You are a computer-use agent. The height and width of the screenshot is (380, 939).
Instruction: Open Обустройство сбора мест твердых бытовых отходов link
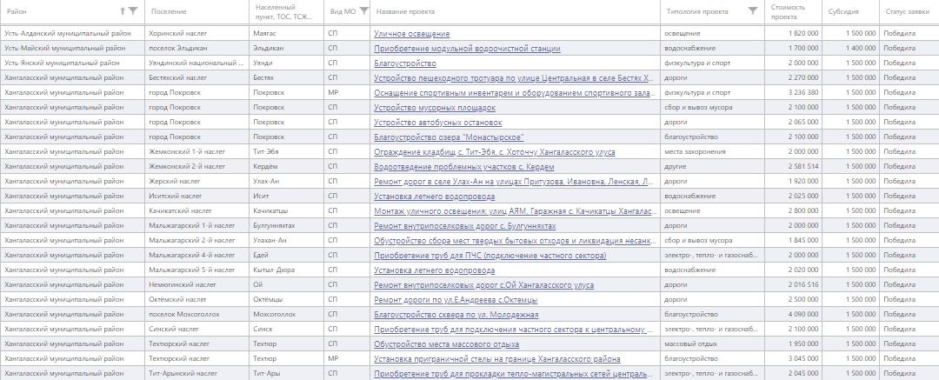(x=515, y=240)
